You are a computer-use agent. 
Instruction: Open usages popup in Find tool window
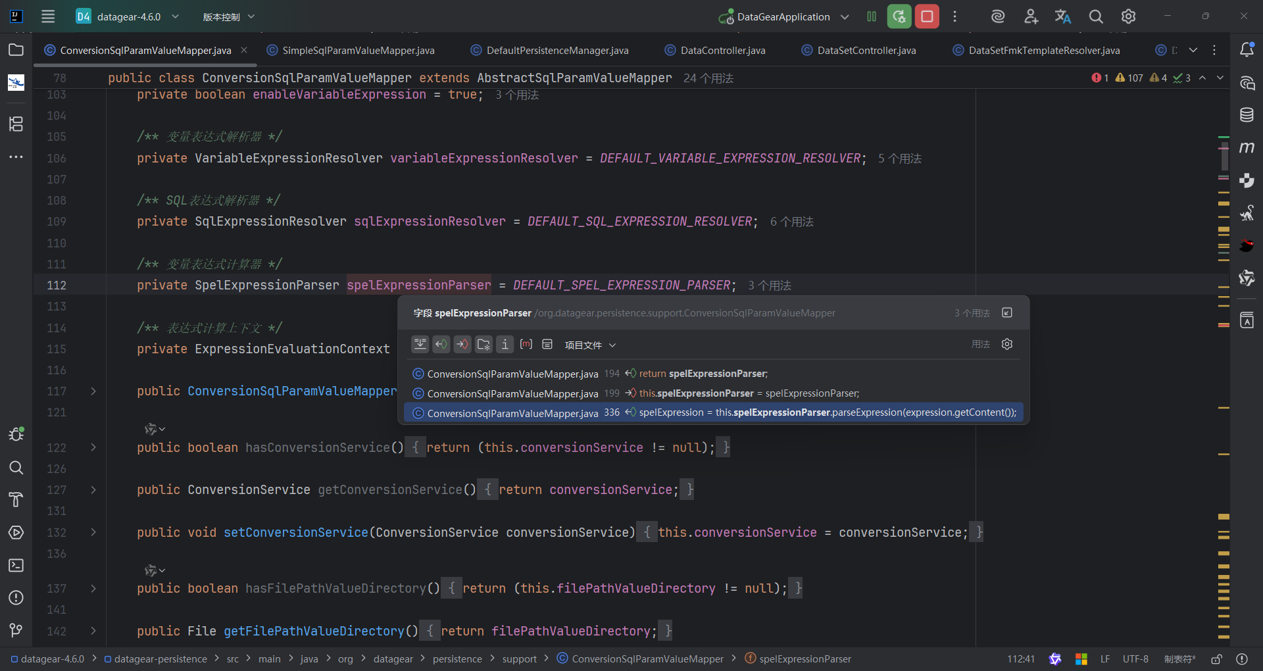1007,312
